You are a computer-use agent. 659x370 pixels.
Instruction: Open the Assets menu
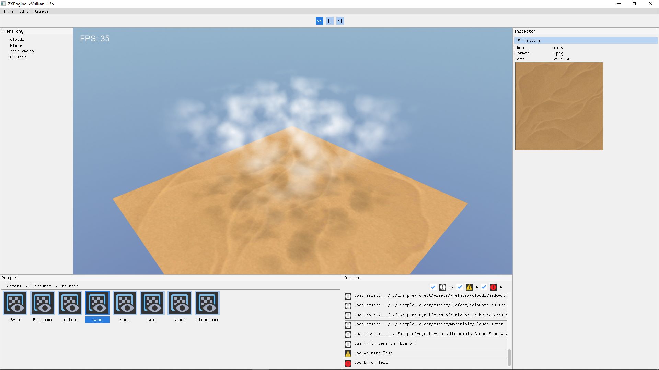(41, 11)
